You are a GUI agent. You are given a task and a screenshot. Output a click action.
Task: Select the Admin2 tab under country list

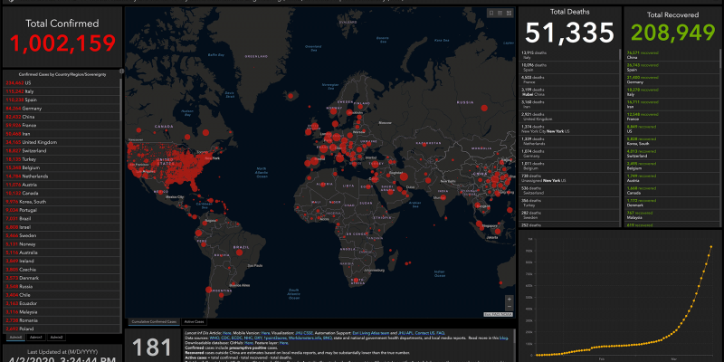coord(56,337)
